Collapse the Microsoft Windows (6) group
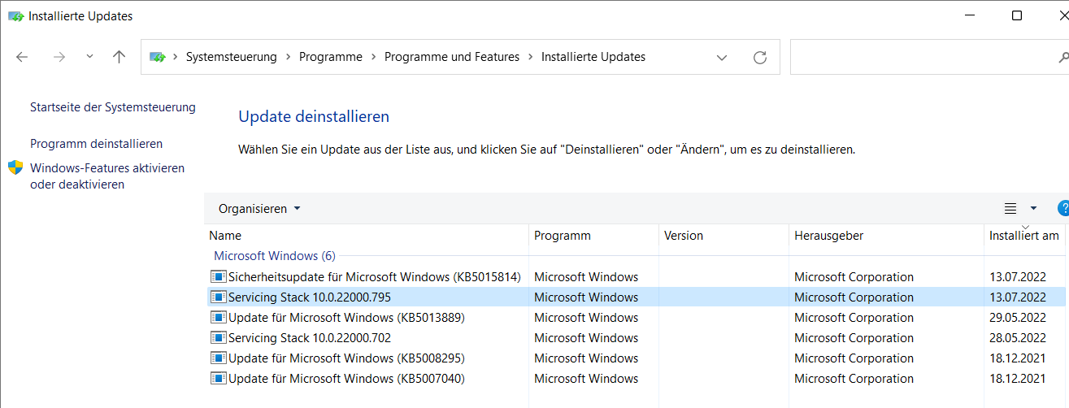This screenshot has height=408, width=1069. pos(274,256)
